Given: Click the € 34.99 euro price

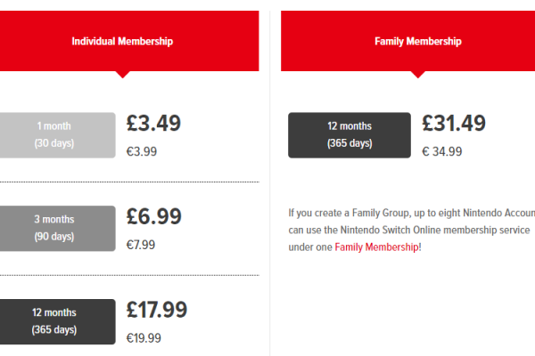Looking at the screenshot, I should pos(442,151).
